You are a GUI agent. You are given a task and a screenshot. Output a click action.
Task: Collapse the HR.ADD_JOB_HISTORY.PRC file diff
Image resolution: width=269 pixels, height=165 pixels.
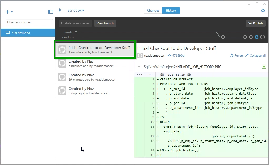tap(139, 67)
